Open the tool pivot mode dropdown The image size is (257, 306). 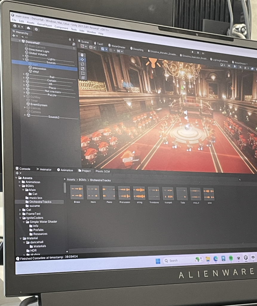[x=84, y=46]
